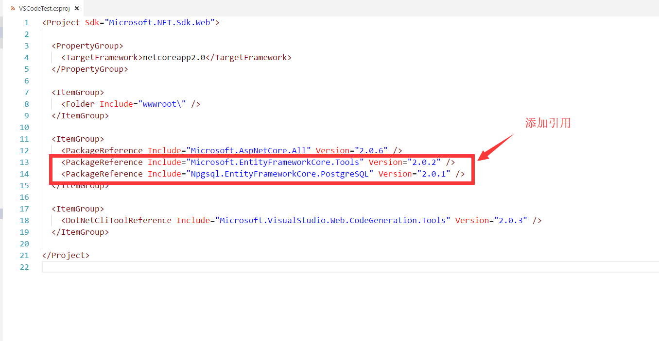
Task: Click the DotNetCliToolReference tag name
Action: (118, 220)
